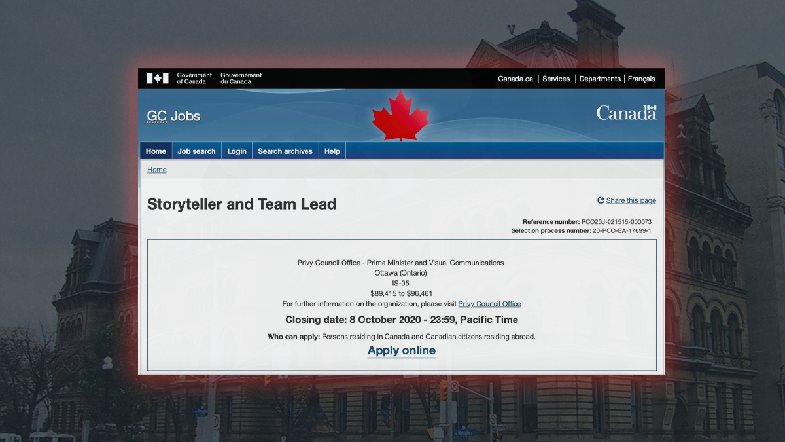Image resolution: width=785 pixels, height=442 pixels.
Task: Click the reference number PCO20J-021515-000073
Action: tap(616, 222)
